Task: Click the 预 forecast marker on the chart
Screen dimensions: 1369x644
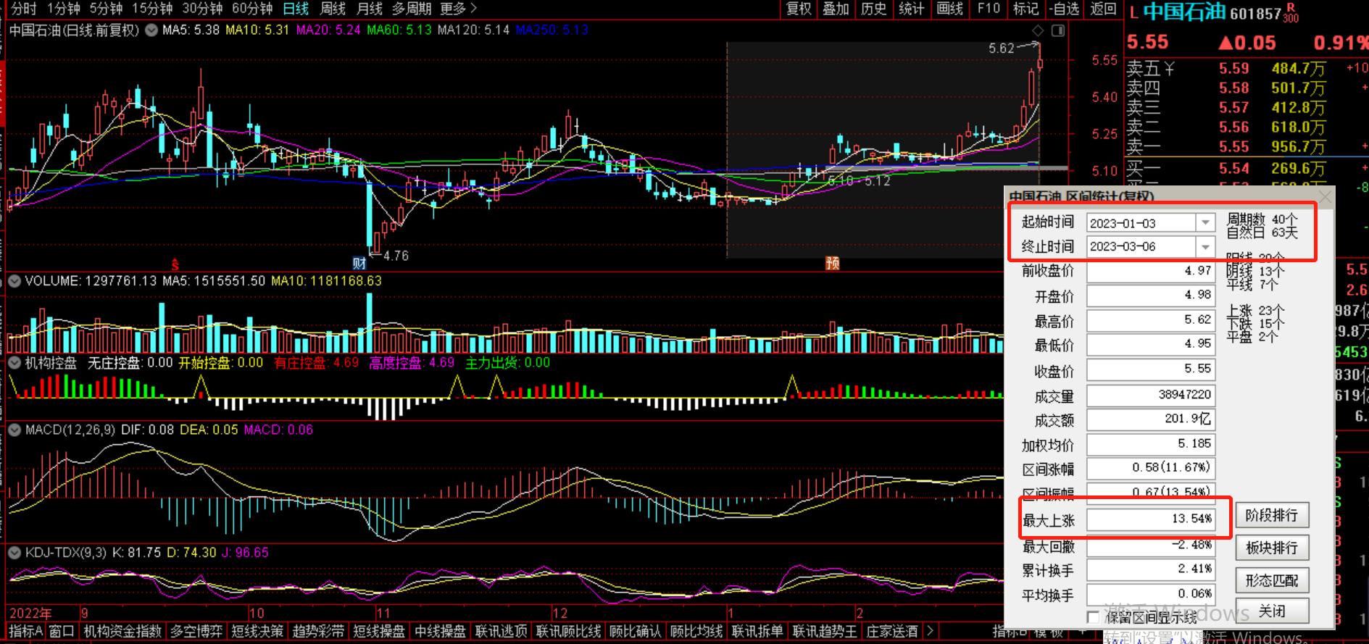Action: pos(833,263)
